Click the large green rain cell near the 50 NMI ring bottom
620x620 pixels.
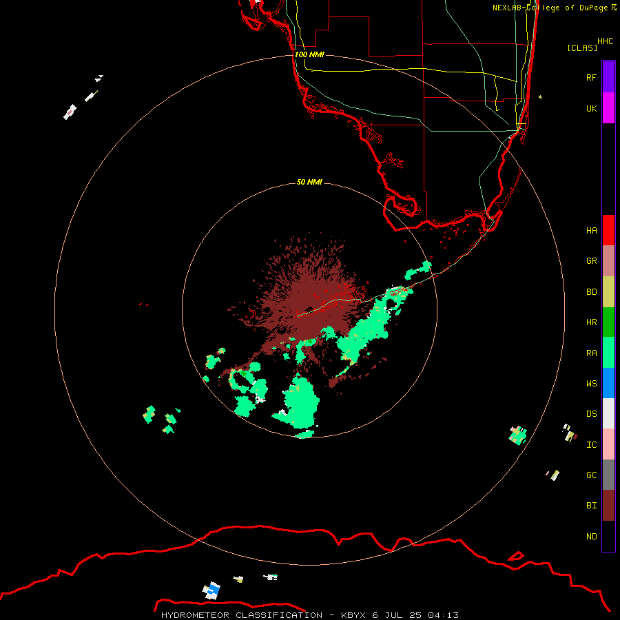(x=300, y=403)
